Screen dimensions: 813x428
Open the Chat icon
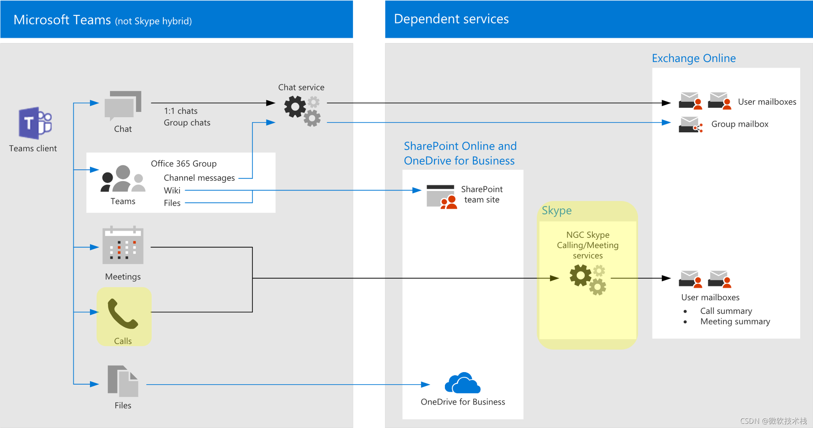122,107
